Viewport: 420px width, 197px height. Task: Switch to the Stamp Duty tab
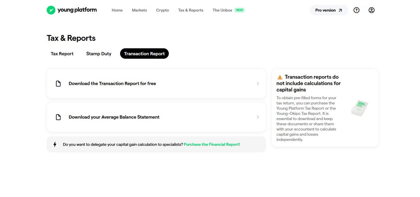click(99, 53)
